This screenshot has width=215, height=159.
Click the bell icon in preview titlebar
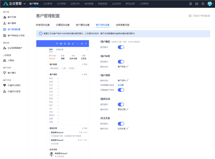point(73,44)
